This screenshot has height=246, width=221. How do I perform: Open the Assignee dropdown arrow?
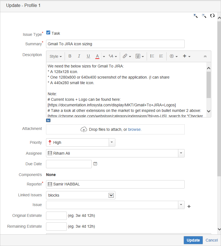click(x=181, y=153)
